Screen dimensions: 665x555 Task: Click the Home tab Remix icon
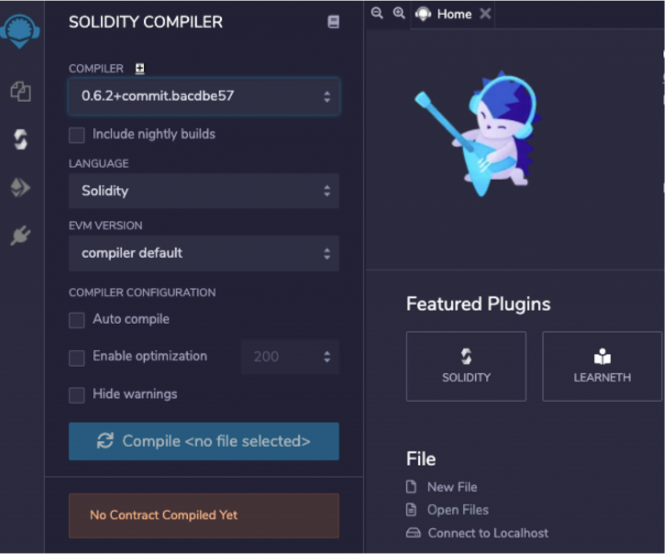pyautogui.click(x=423, y=14)
